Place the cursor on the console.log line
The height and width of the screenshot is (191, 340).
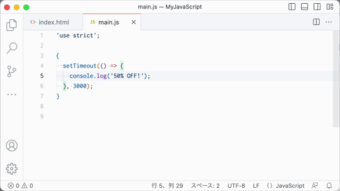(x=109, y=76)
